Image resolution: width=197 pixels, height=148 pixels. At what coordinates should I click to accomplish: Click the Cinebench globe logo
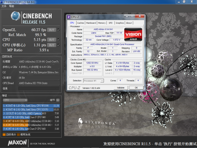tap(16, 16)
